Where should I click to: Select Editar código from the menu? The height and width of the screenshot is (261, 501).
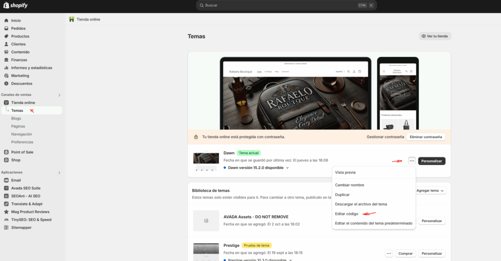346,214
